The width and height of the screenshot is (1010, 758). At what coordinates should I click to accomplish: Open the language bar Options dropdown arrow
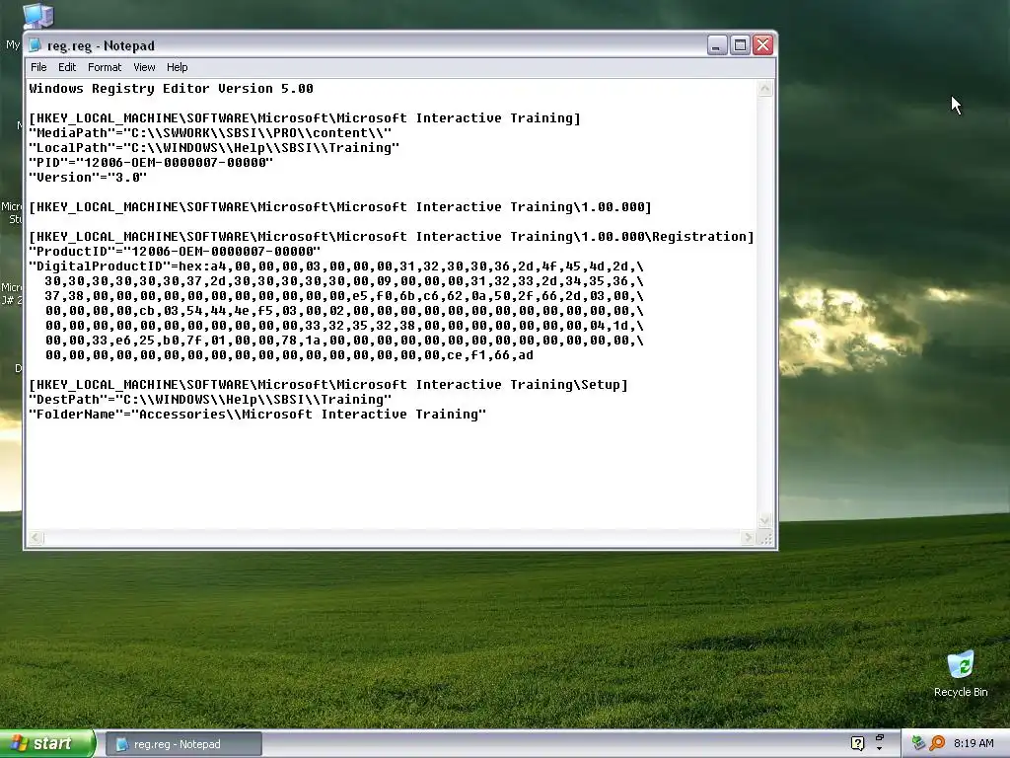click(879, 750)
